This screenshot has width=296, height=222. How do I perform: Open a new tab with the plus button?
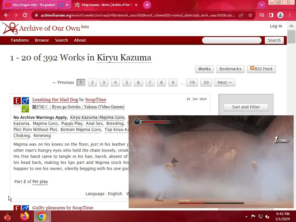click(147, 5)
